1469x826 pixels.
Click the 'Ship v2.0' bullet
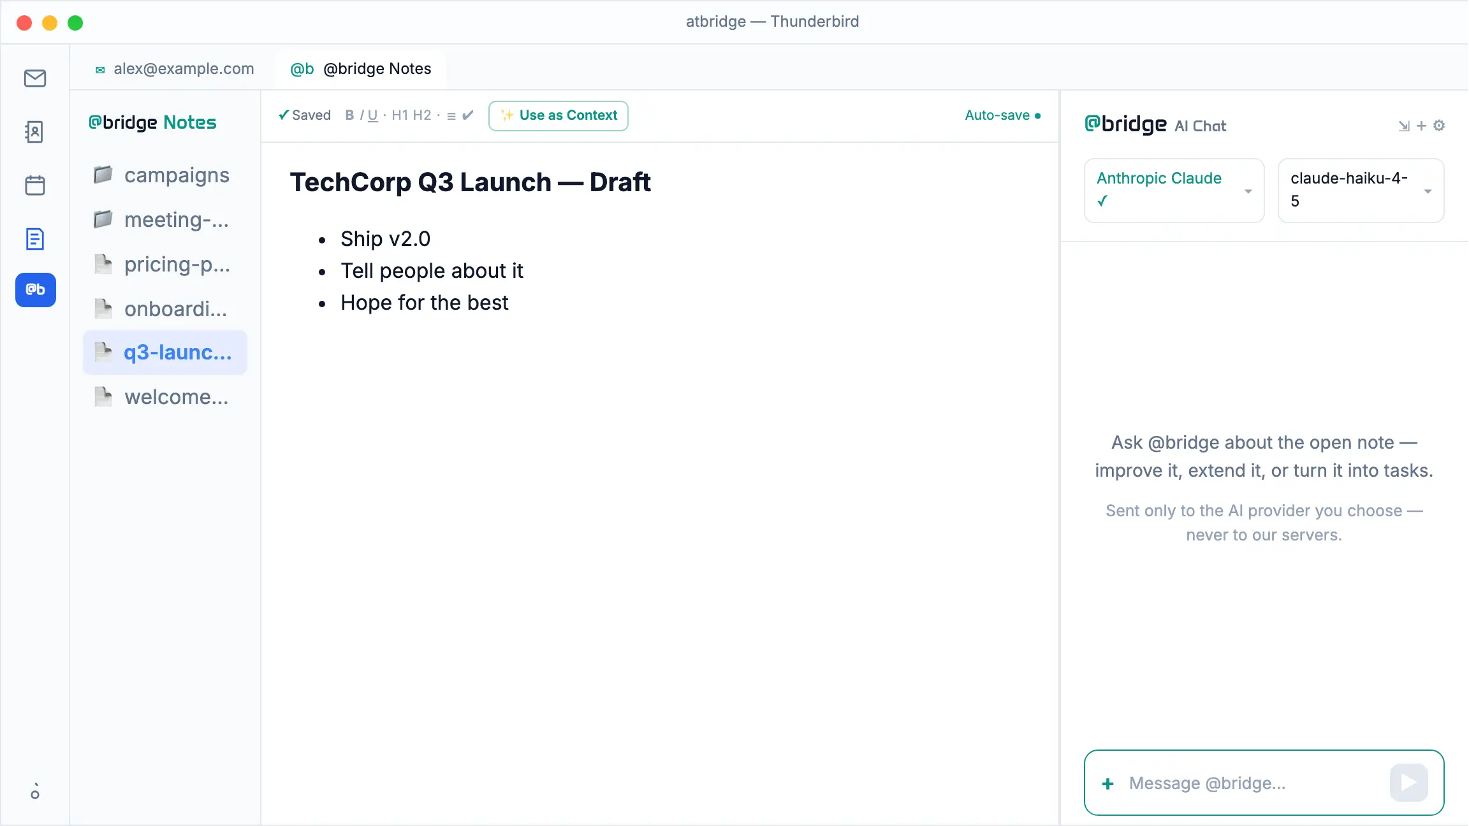click(385, 239)
